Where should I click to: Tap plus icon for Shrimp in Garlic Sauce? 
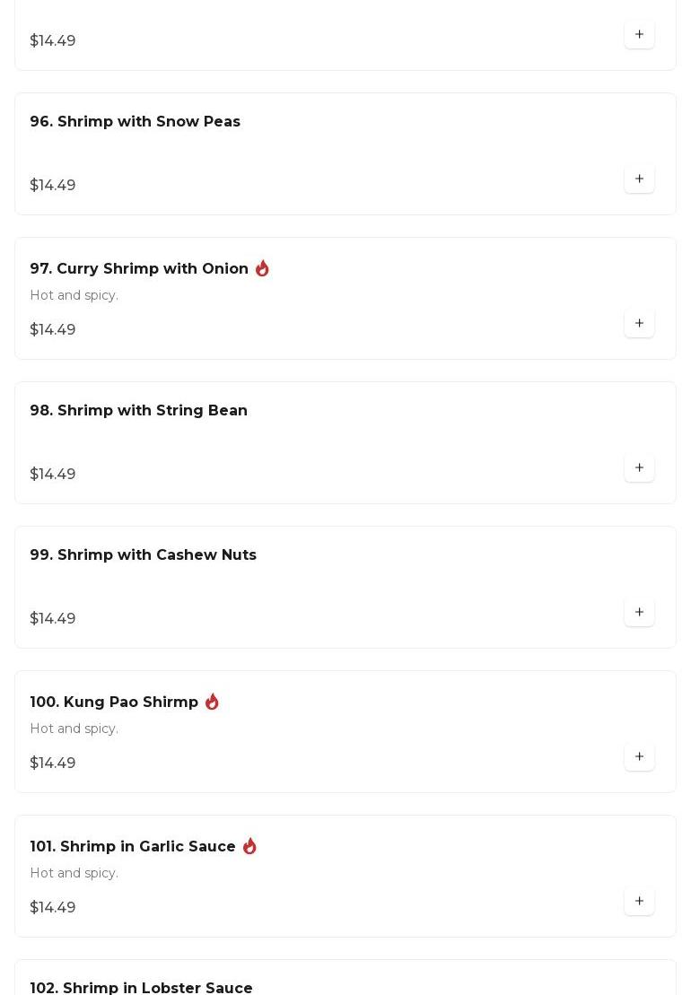click(x=639, y=902)
